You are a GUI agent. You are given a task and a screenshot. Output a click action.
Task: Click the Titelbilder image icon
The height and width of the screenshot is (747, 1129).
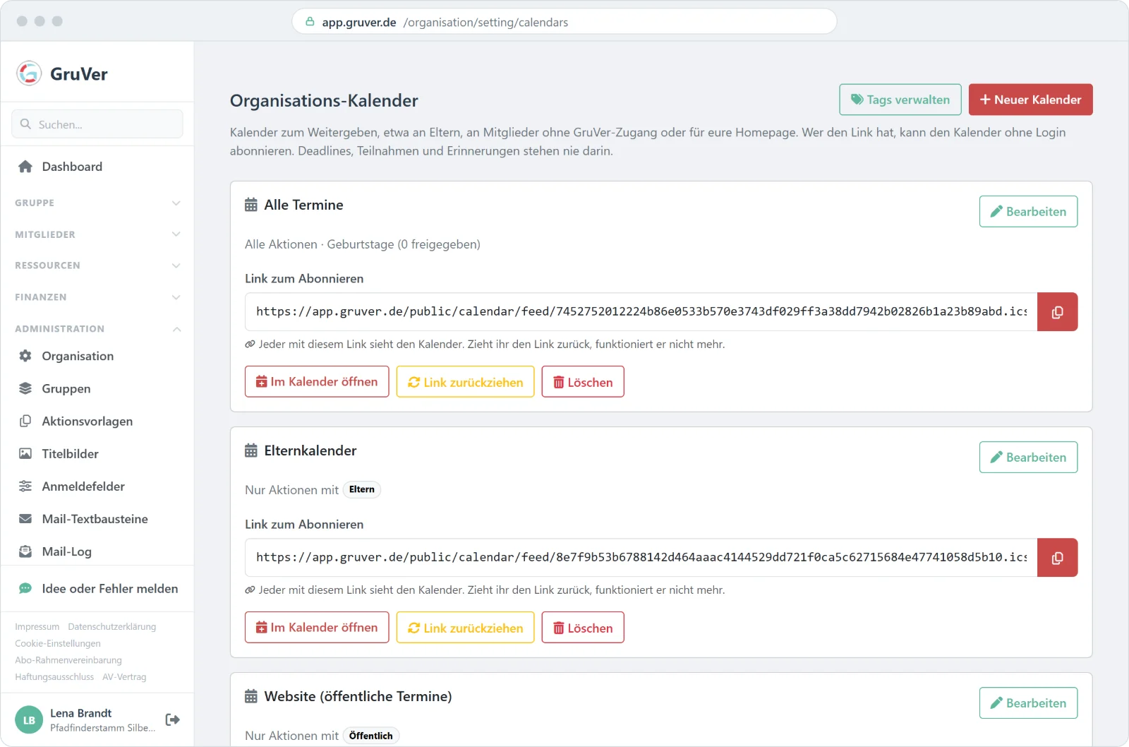click(25, 453)
